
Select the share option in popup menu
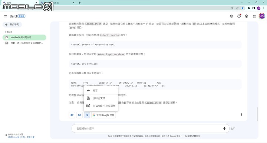pyautogui.click(x=101, y=91)
